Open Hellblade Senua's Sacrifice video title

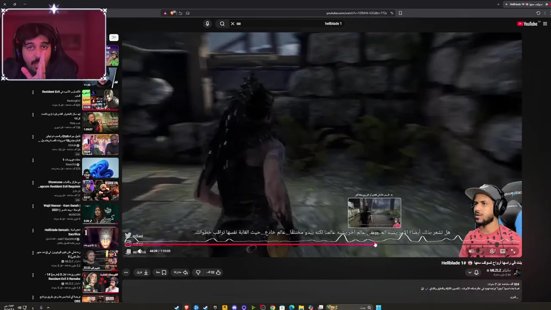coord(62,232)
